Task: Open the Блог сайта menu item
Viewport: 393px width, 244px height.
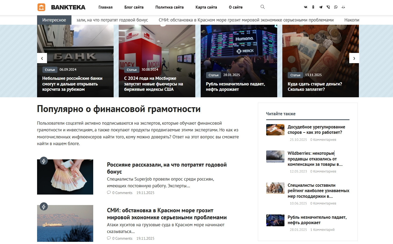Action: (134, 7)
